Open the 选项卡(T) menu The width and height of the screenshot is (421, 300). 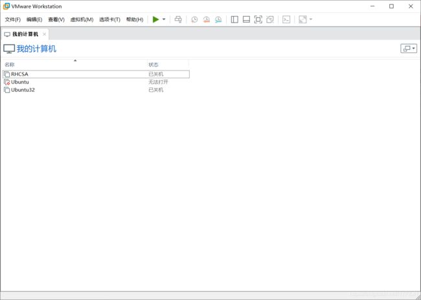109,19
